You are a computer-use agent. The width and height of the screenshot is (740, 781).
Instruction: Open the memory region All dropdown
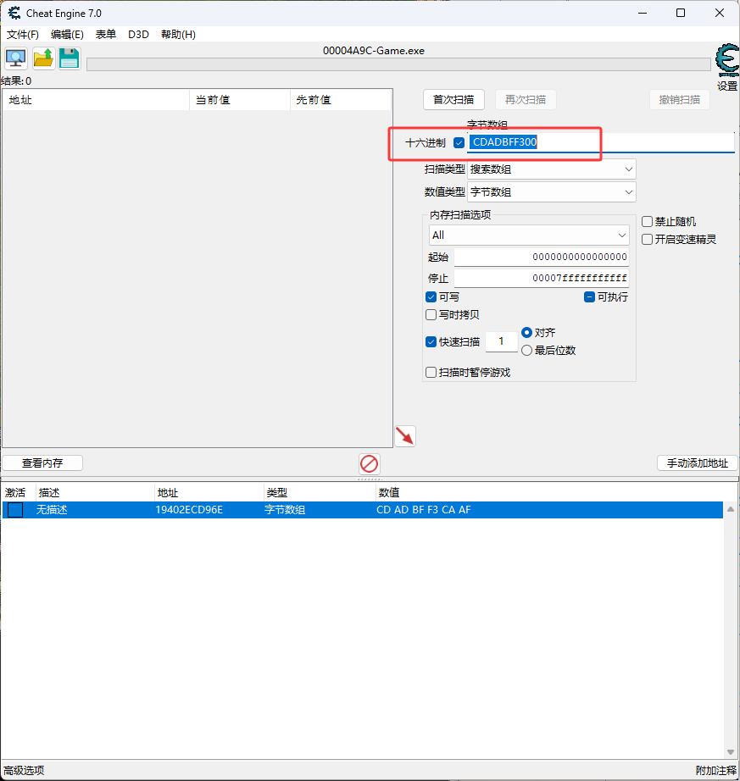529,235
